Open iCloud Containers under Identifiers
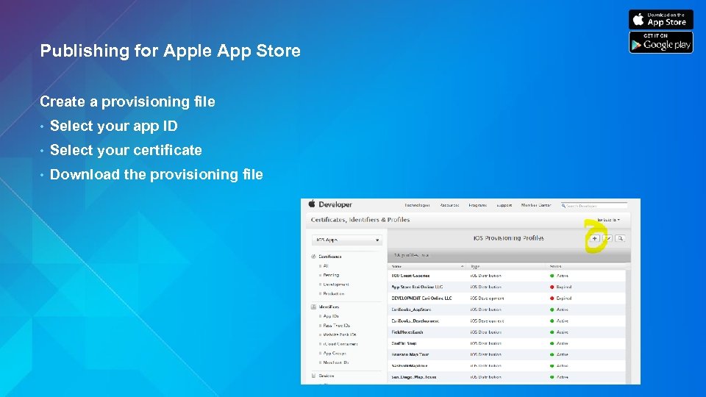Viewport: 706px width, 397px height. pyautogui.click(x=340, y=344)
